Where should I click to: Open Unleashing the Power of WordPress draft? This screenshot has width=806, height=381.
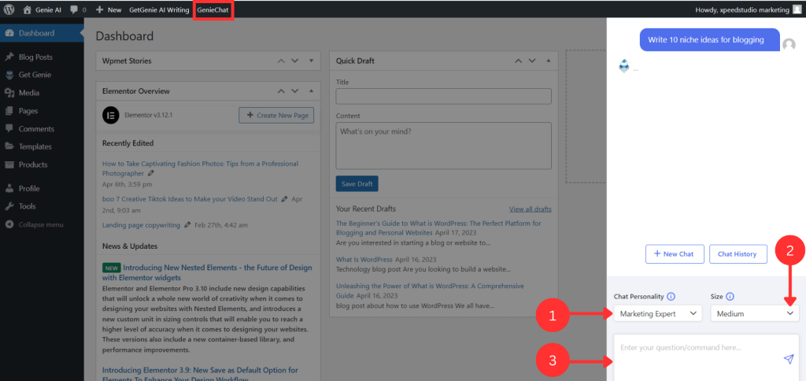(x=431, y=290)
